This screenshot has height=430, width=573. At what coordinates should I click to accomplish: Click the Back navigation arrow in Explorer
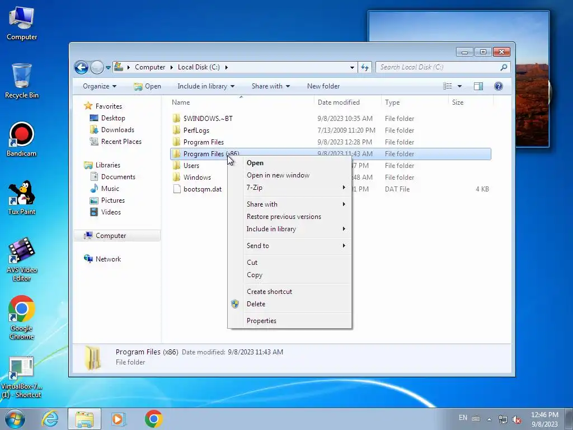[81, 67]
